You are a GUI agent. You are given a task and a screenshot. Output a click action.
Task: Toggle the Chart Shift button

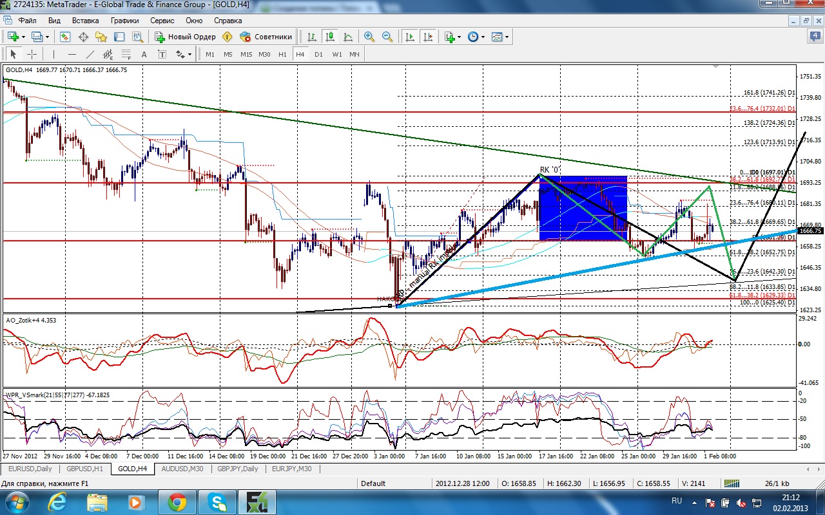pos(428,37)
